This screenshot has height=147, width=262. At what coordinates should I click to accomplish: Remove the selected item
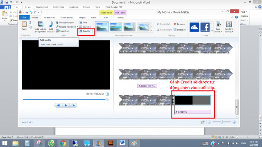179,24
